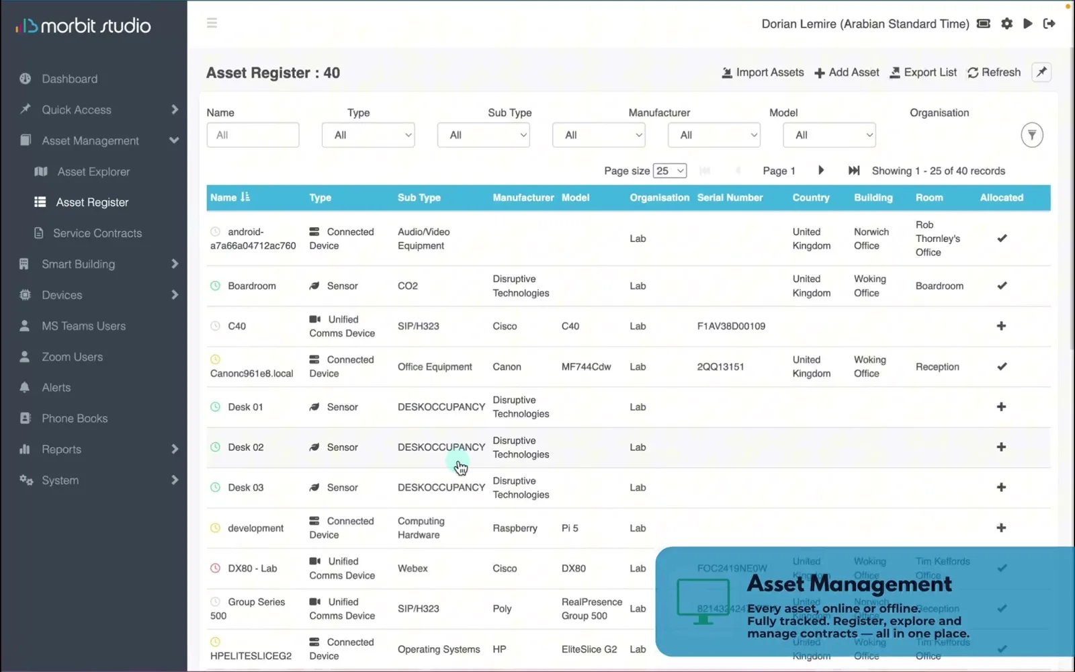1075x672 pixels.
Task: Open the Manufacturer filter dropdown
Action: tap(599, 135)
